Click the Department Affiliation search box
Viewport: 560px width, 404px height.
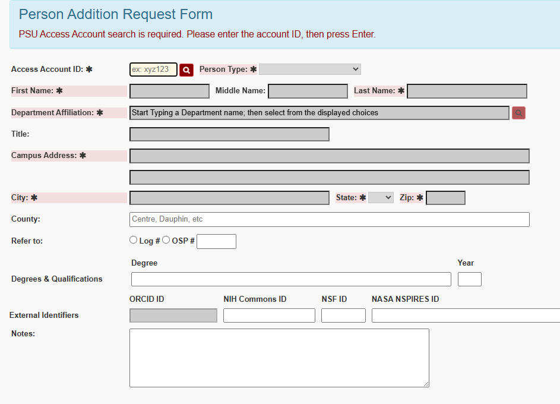[x=319, y=113]
